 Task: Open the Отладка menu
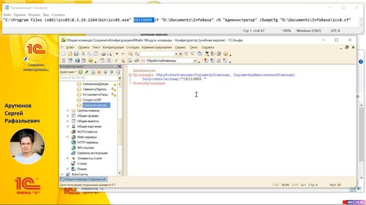pyautogui.click(x=133, y=47)
